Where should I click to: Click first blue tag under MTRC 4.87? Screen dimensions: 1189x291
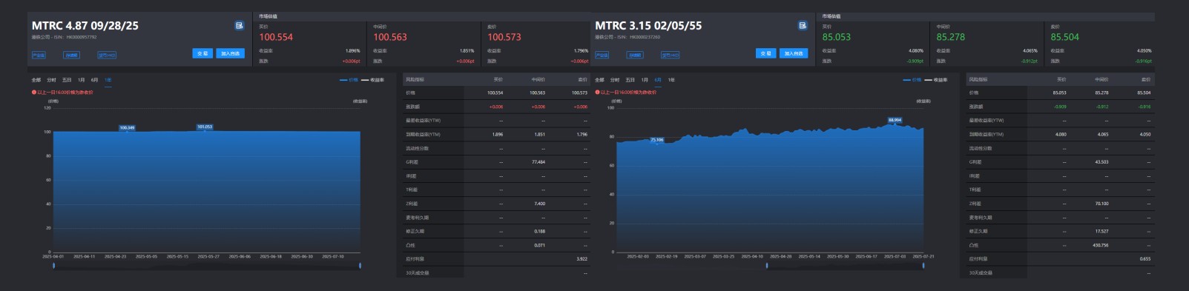(39, 55)
